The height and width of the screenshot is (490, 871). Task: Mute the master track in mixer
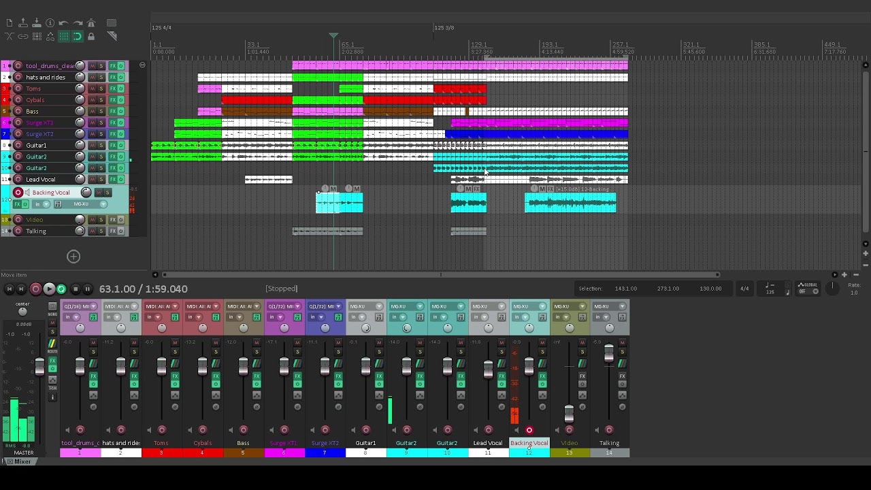52,323
